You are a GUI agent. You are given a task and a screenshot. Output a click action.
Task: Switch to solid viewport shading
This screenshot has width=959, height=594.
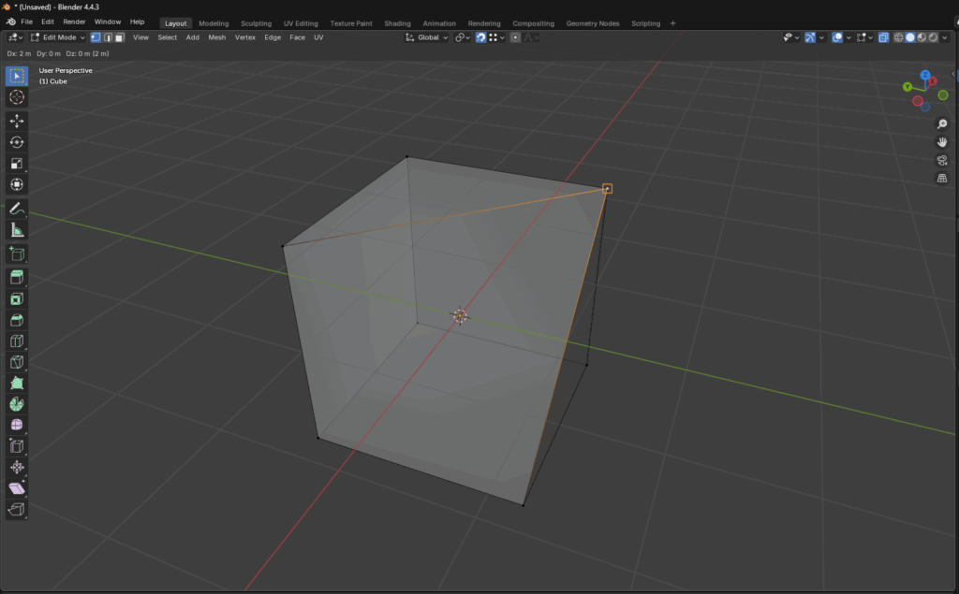click(910, 37)
